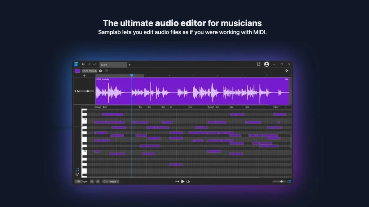Open the Samplab main menu logo icon
Image resolution: width=369 pixels, height=207 pixels.
76,64
